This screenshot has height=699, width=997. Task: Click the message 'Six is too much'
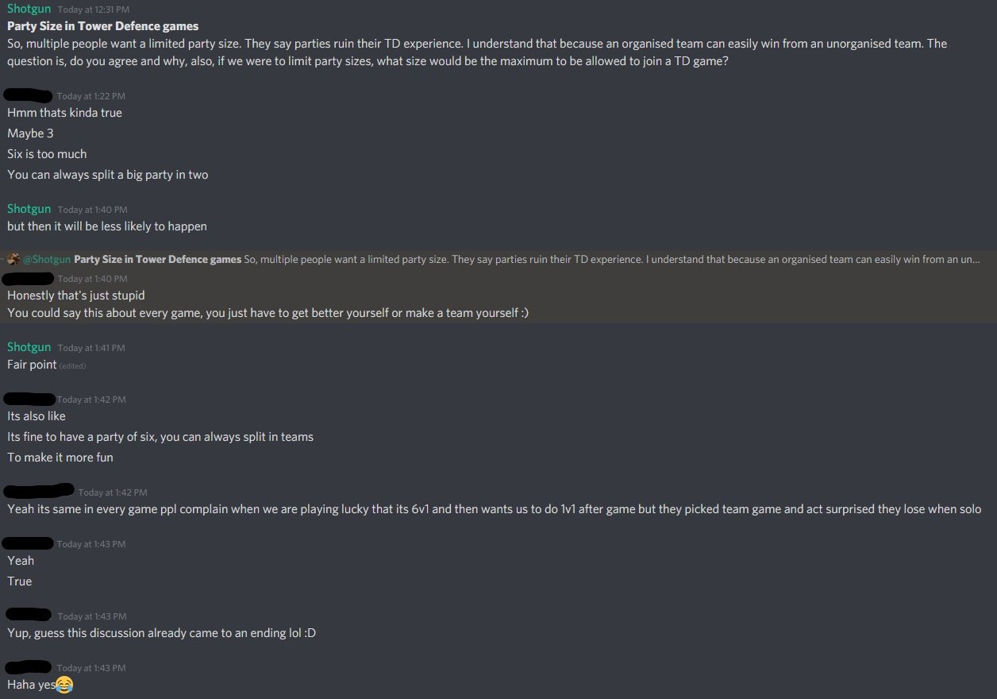point(47,154)
